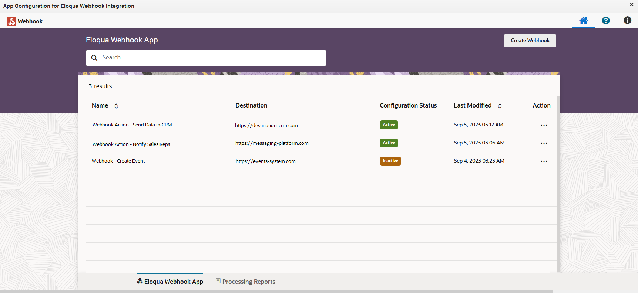Viewport: 638px width, 293px height.
Task: Close the App Configuration dialog
Action: tap(632, 4)
